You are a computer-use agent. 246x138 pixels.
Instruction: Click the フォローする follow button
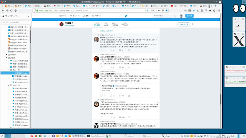point(184,24)
